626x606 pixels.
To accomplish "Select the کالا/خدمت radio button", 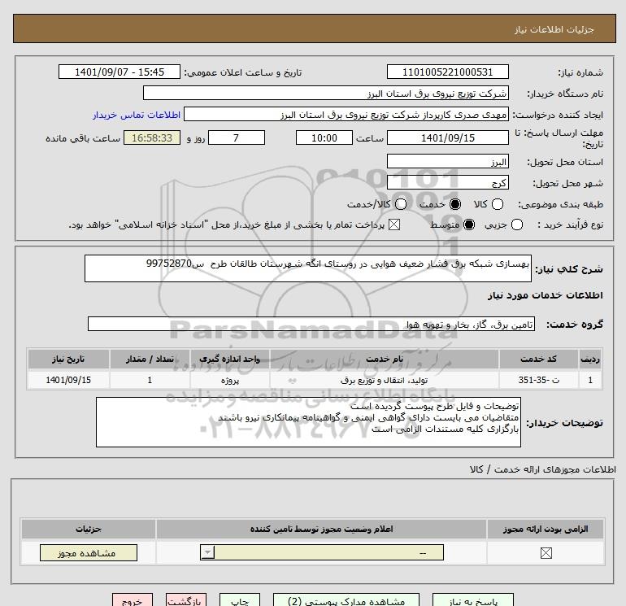I will tap(401, 204).
